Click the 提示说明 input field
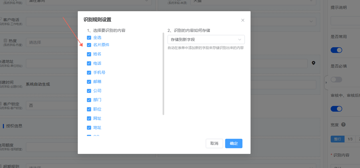Viewport: 360px width, 168px height. (x=345, y=21)
